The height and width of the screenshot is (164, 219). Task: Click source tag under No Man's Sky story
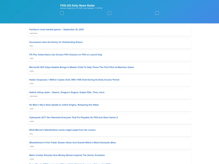point(32,109)
